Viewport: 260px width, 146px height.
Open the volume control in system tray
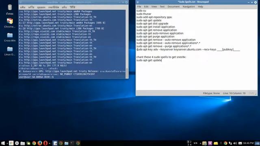(x=235, y=143)
